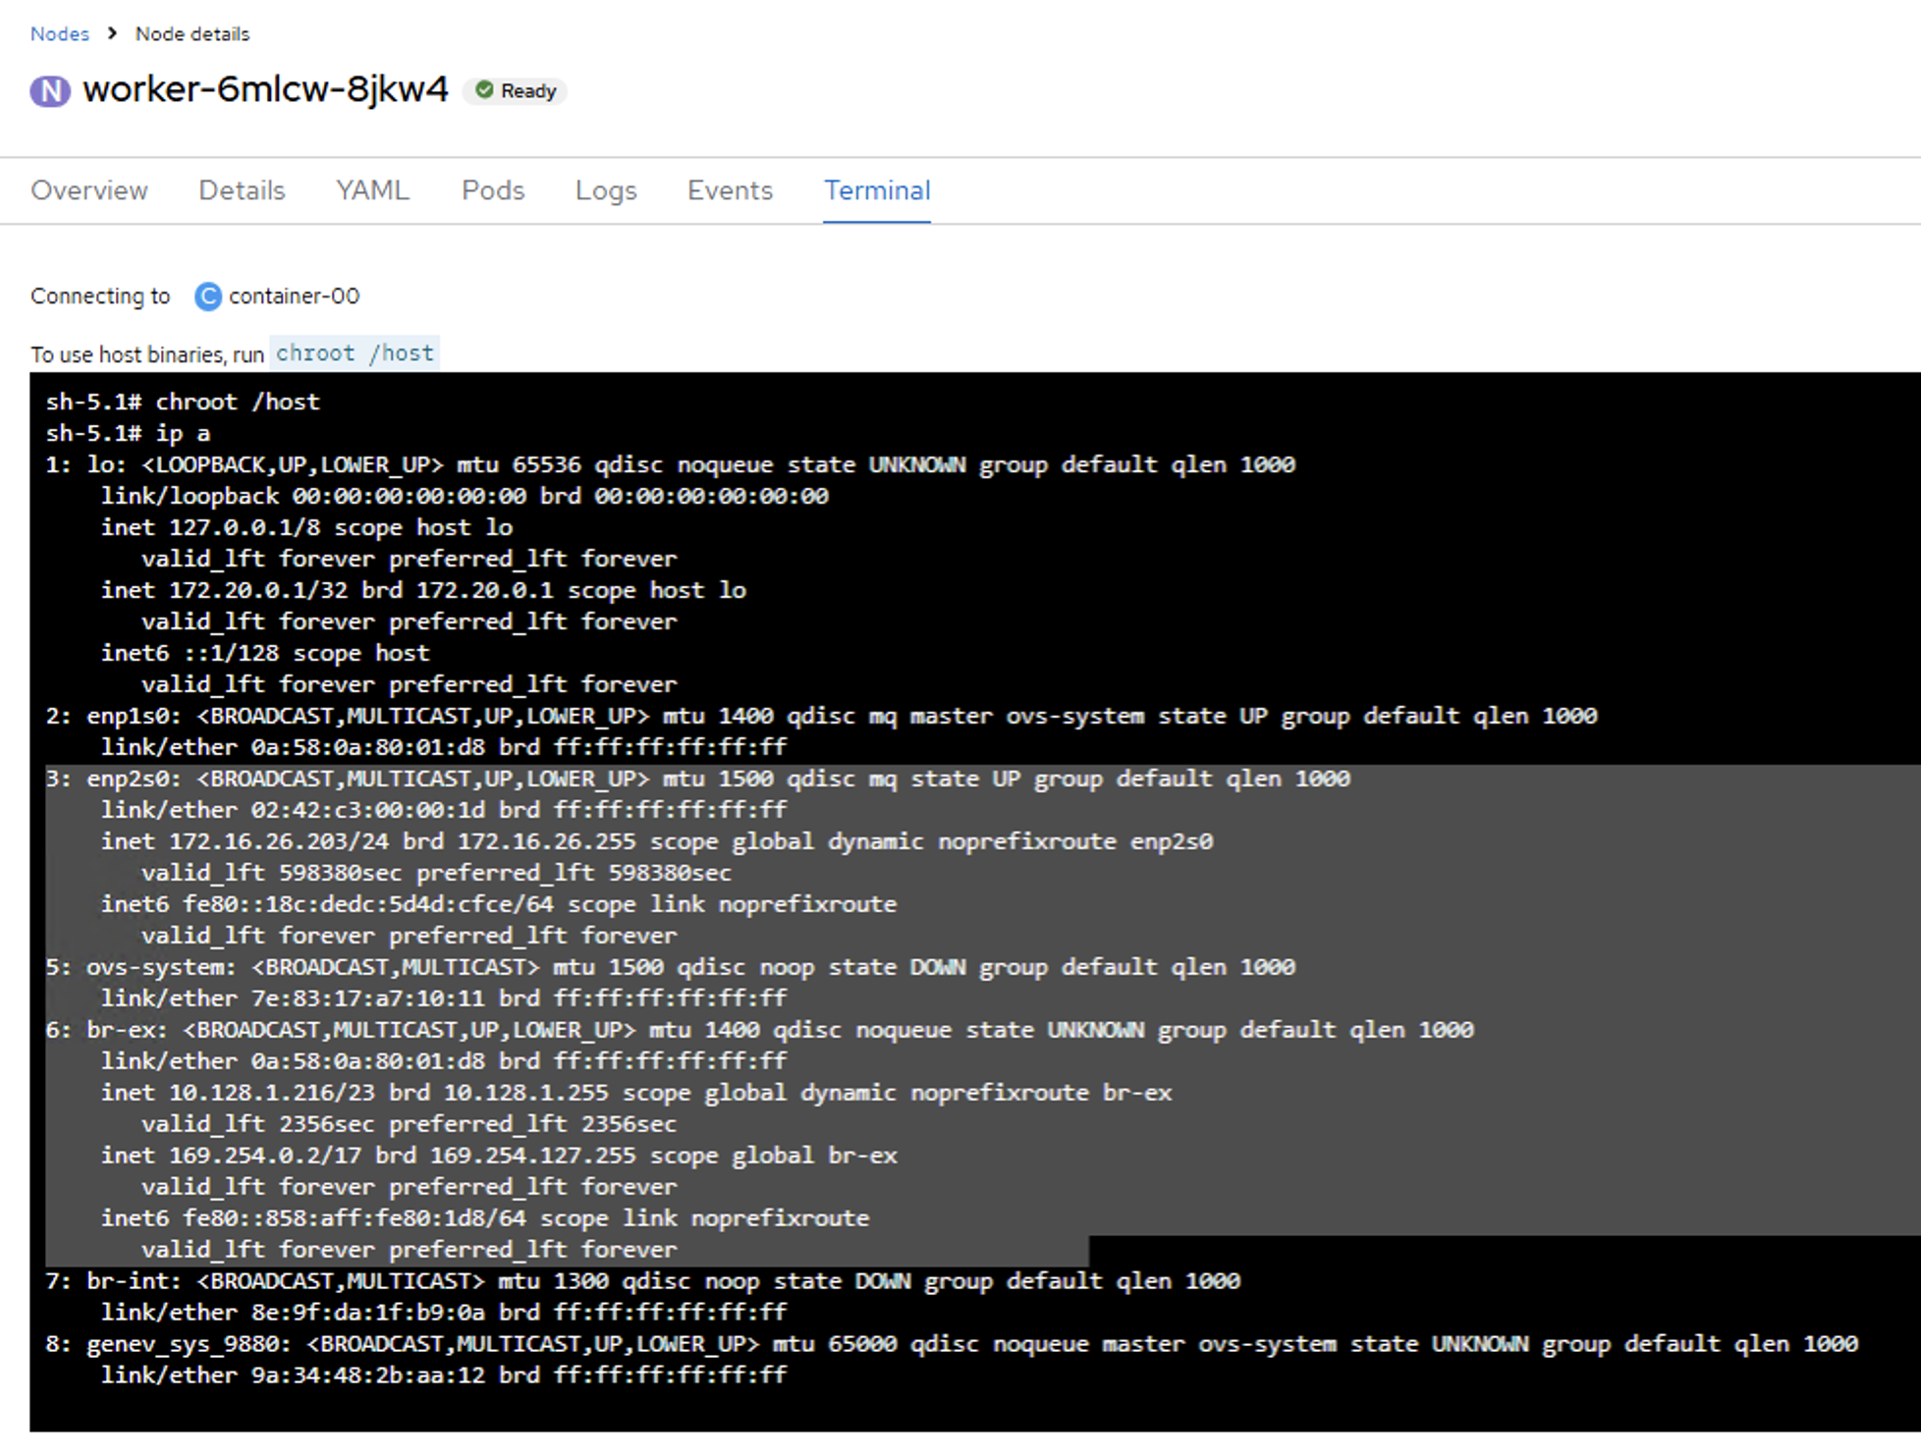Viewport: 1921px width, 1455px height.
Task: Click the breadcrumb chevron separator
Action: tap(112, 34)
